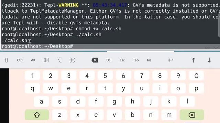Tap the Shift arrow in the extra keys bar
220x123 pixels.
coord(7,60)
